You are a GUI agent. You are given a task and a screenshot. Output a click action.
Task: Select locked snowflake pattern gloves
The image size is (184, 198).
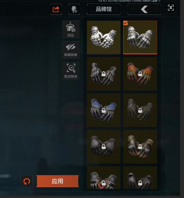[x=104, y=178]
